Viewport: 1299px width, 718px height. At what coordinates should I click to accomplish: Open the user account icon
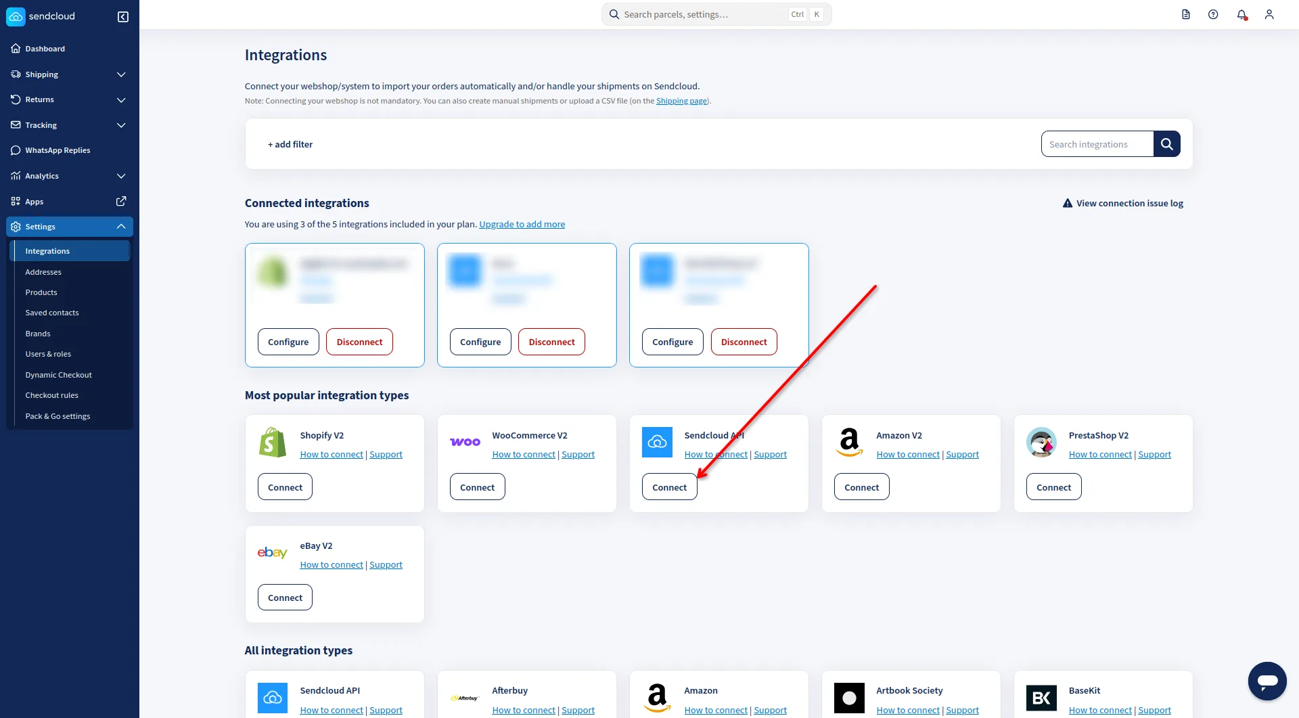[1269, 14]
